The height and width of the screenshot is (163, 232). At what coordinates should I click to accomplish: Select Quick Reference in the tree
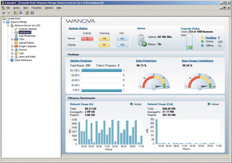click(x=23, y=60)
